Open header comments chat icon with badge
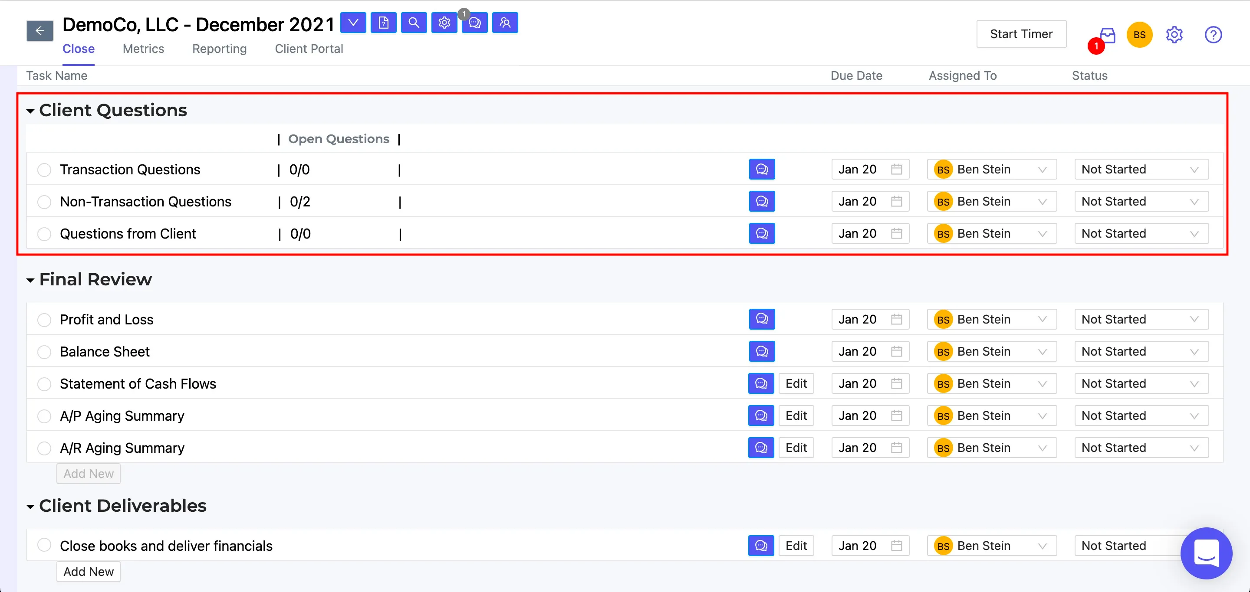The image size is (1250, 592). pyautogui.click(x=474, y=23)
